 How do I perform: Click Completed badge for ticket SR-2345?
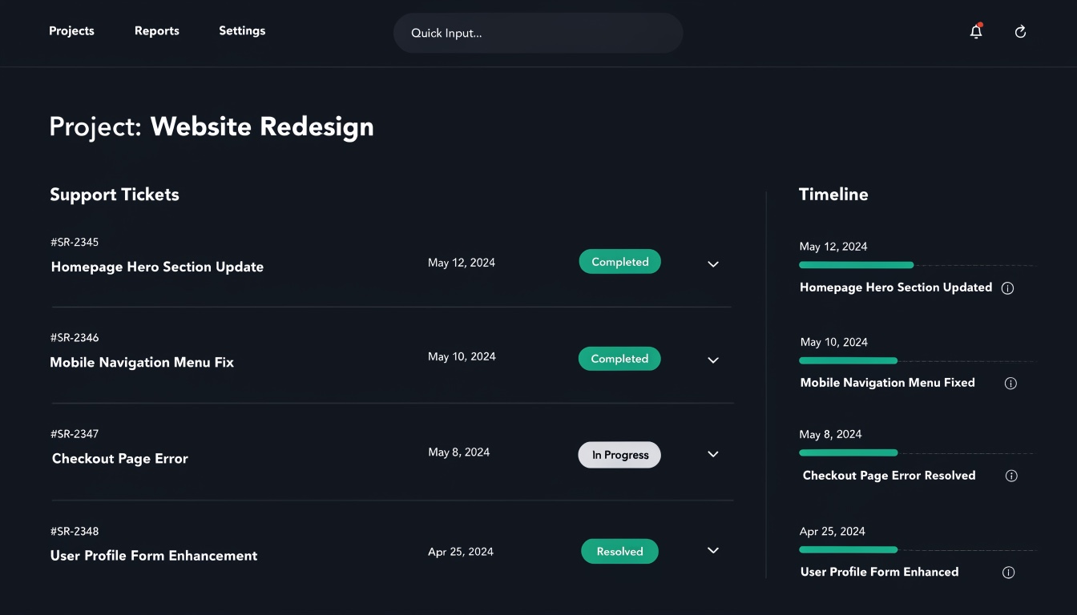click(619, 262)
